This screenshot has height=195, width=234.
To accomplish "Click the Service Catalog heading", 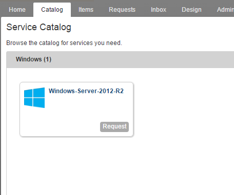I will [x=38, y=27].
